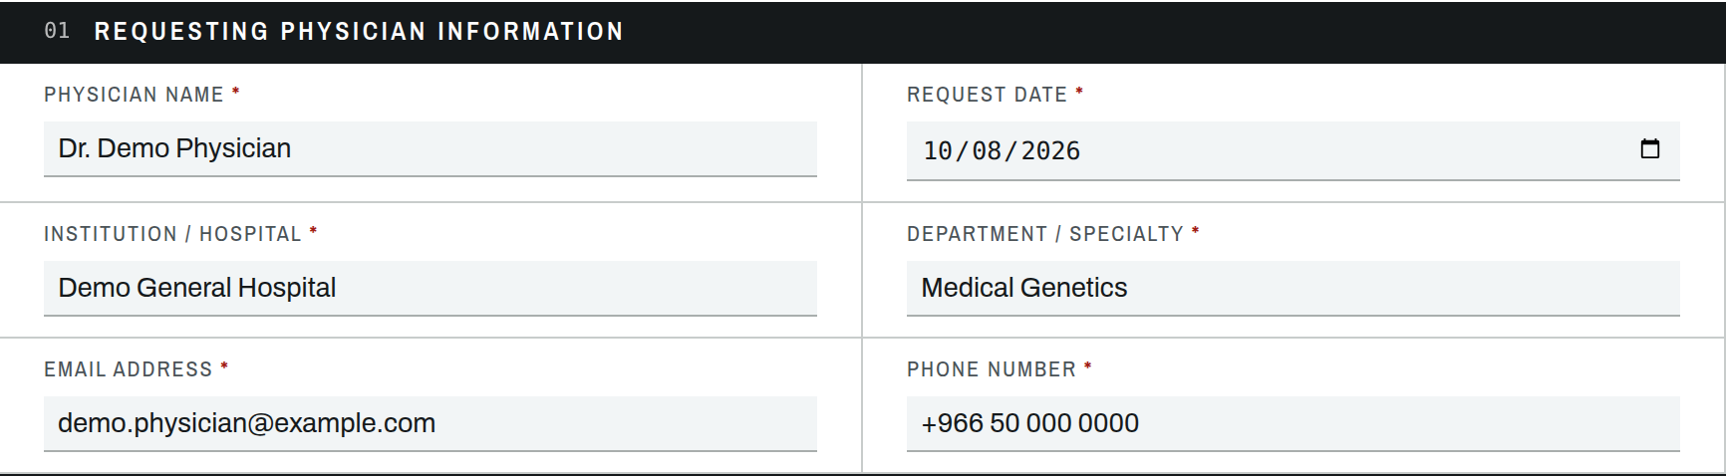1726x476 pixels.
Task: Focus the Email Address input field
Action: pos(431,424)
